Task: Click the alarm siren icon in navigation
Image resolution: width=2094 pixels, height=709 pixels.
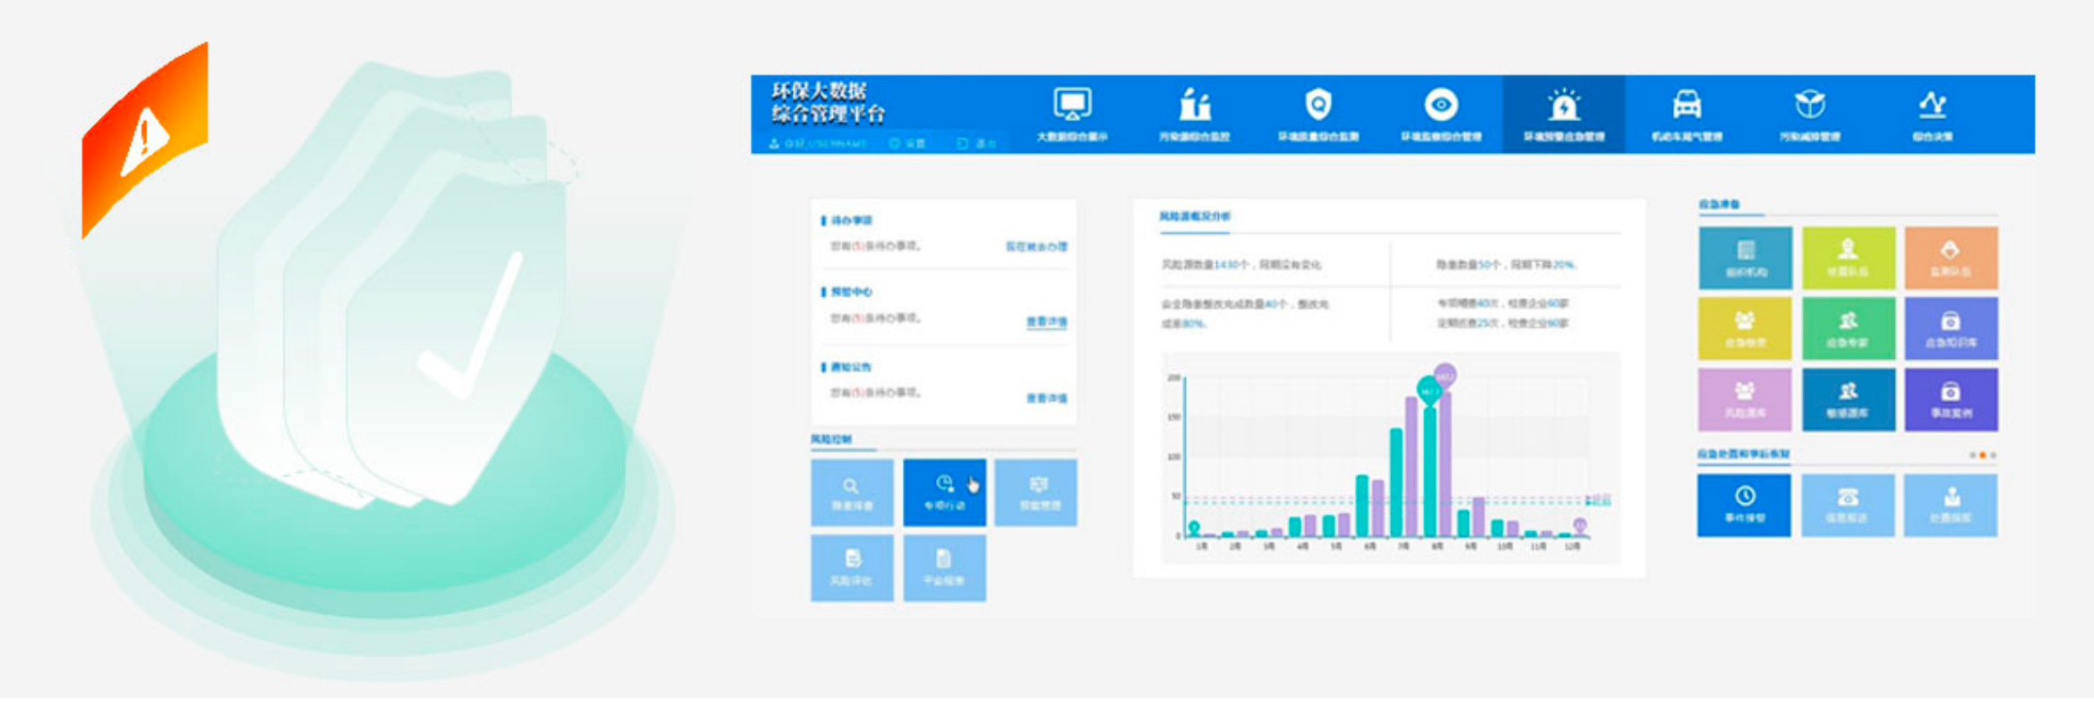Action: click(1564, 114)
